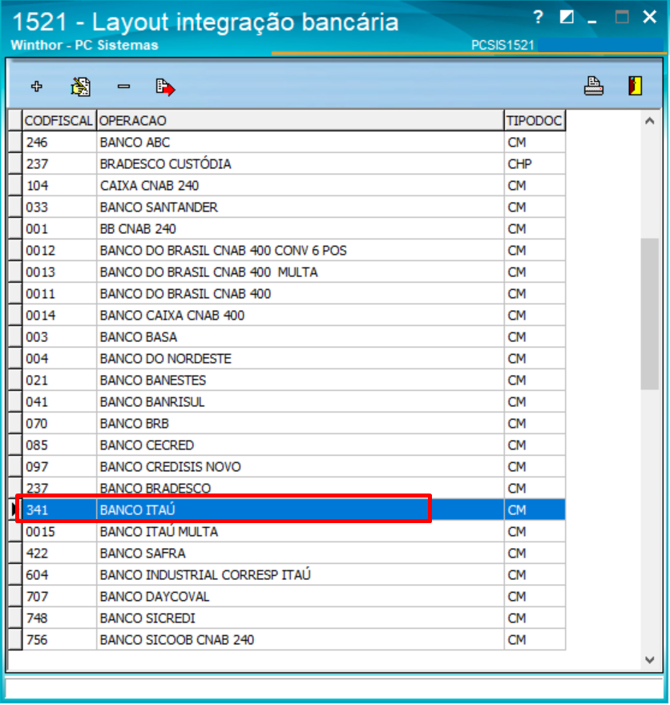Click code 001 cell
The height and width of the screenshot is (705, 670).
tap(59, 228)
